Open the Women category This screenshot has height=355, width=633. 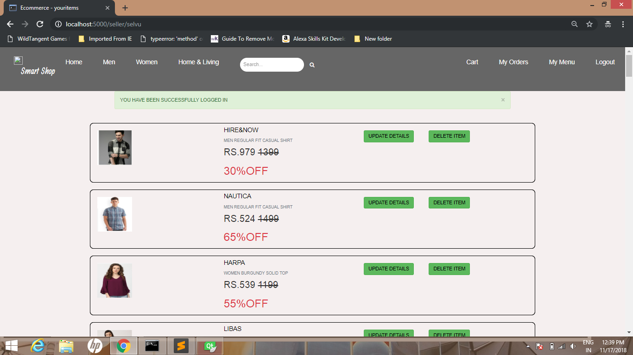click(146, 62)
